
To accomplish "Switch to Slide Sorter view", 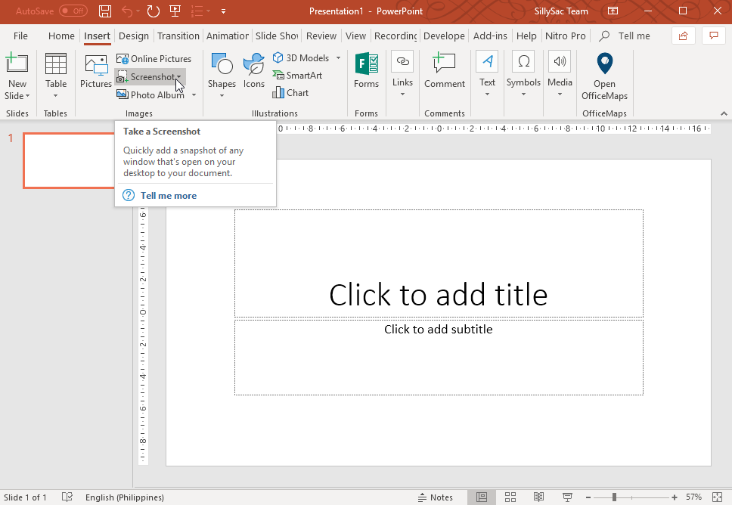I will [510, 497].
